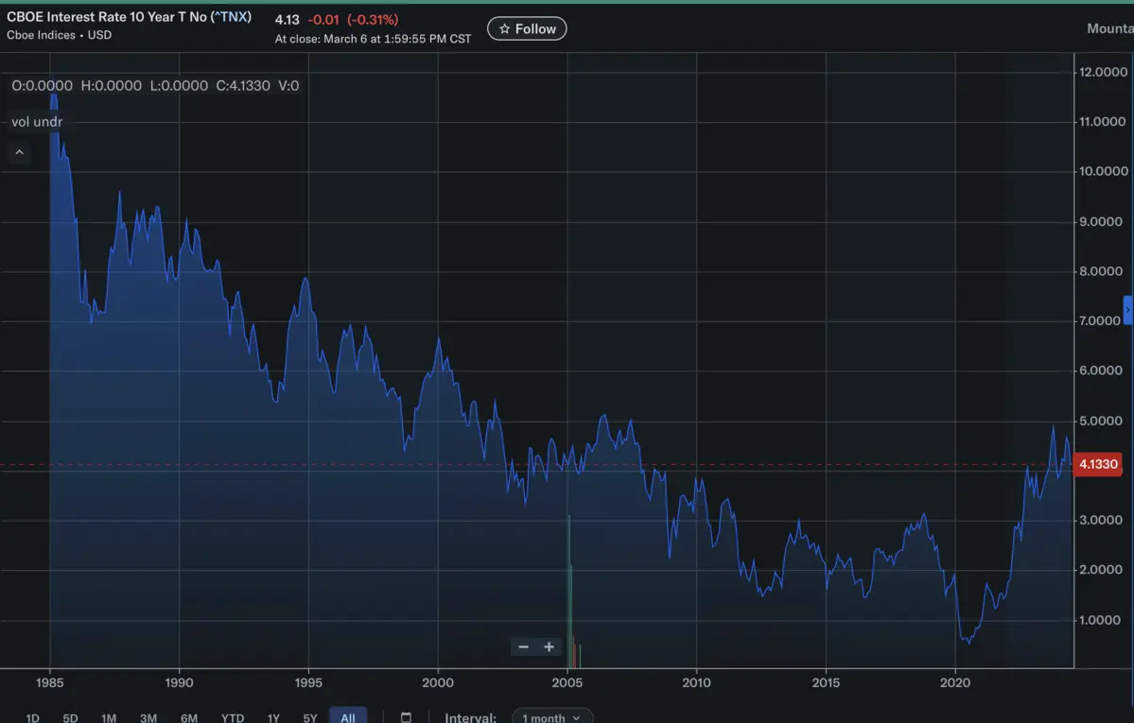1134x723 pixels.
Task: Choose the 6M time range
Action: click(189, 717)
